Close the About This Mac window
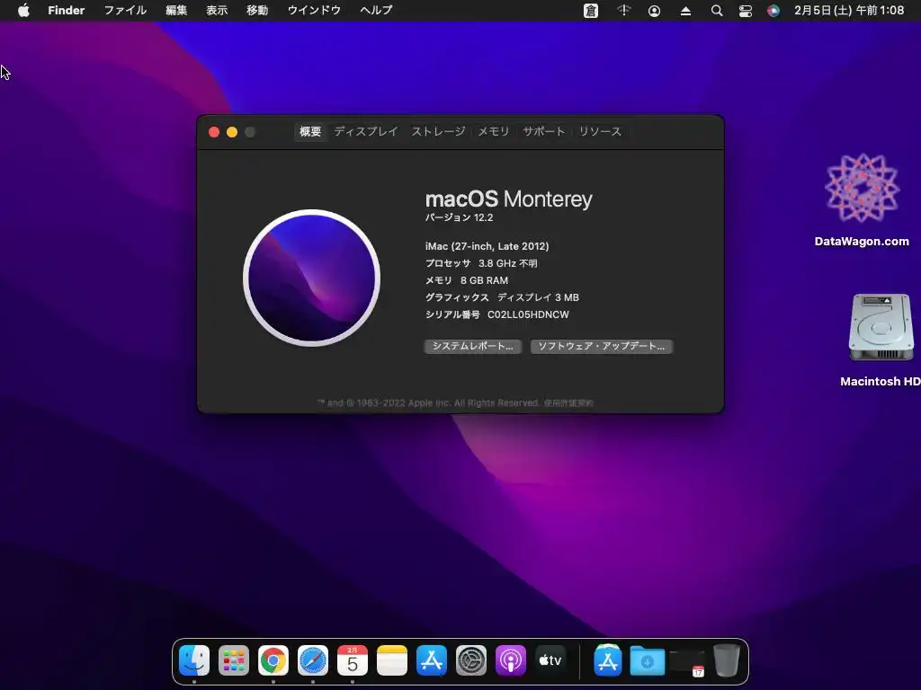The image size is (921, 690). coord(214,132)
